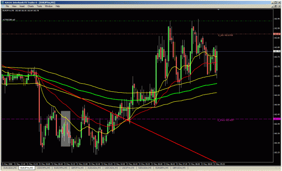The width and height of the screenshot is (282, 171).
Task: Open the Charts menu
Action: coord(31,6)
